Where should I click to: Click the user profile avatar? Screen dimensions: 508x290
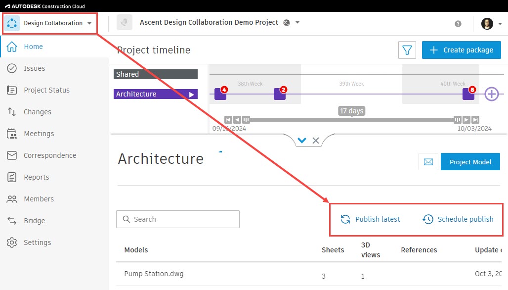[x=487, y=24]
